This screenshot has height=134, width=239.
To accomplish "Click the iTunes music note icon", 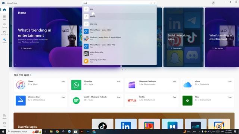I will (x=21, y=85).
